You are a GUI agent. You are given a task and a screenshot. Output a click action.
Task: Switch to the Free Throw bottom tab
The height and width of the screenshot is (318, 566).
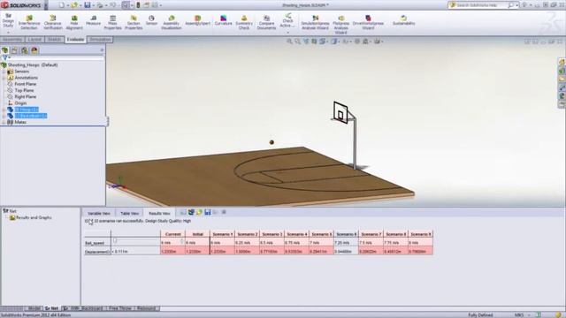(120, 308)
